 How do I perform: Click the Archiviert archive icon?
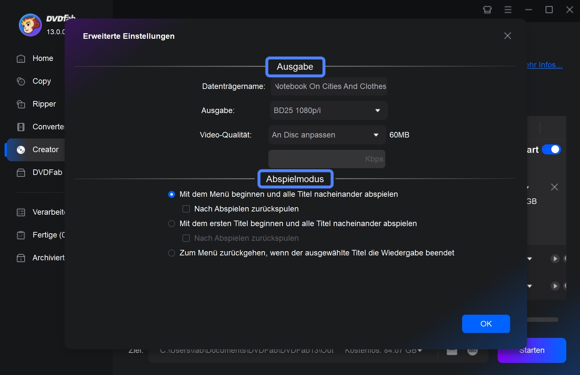coord(21,258)
